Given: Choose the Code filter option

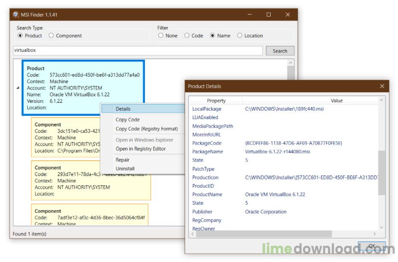Looking at the screenshot, I should 187,36.
